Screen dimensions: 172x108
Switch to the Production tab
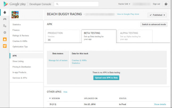point(63,36)
